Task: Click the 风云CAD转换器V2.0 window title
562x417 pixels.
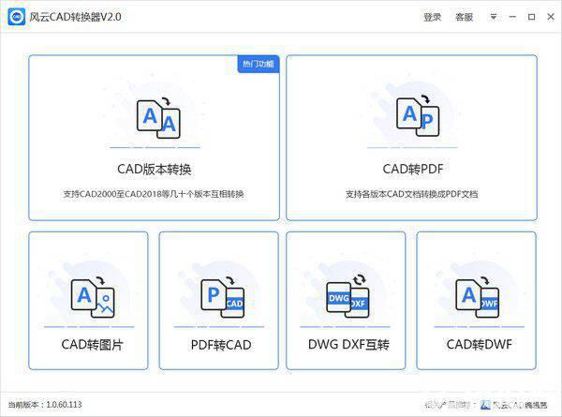Action: point(75,17)
